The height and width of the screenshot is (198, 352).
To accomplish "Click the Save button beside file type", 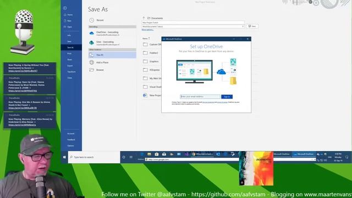I will (252, 26).
